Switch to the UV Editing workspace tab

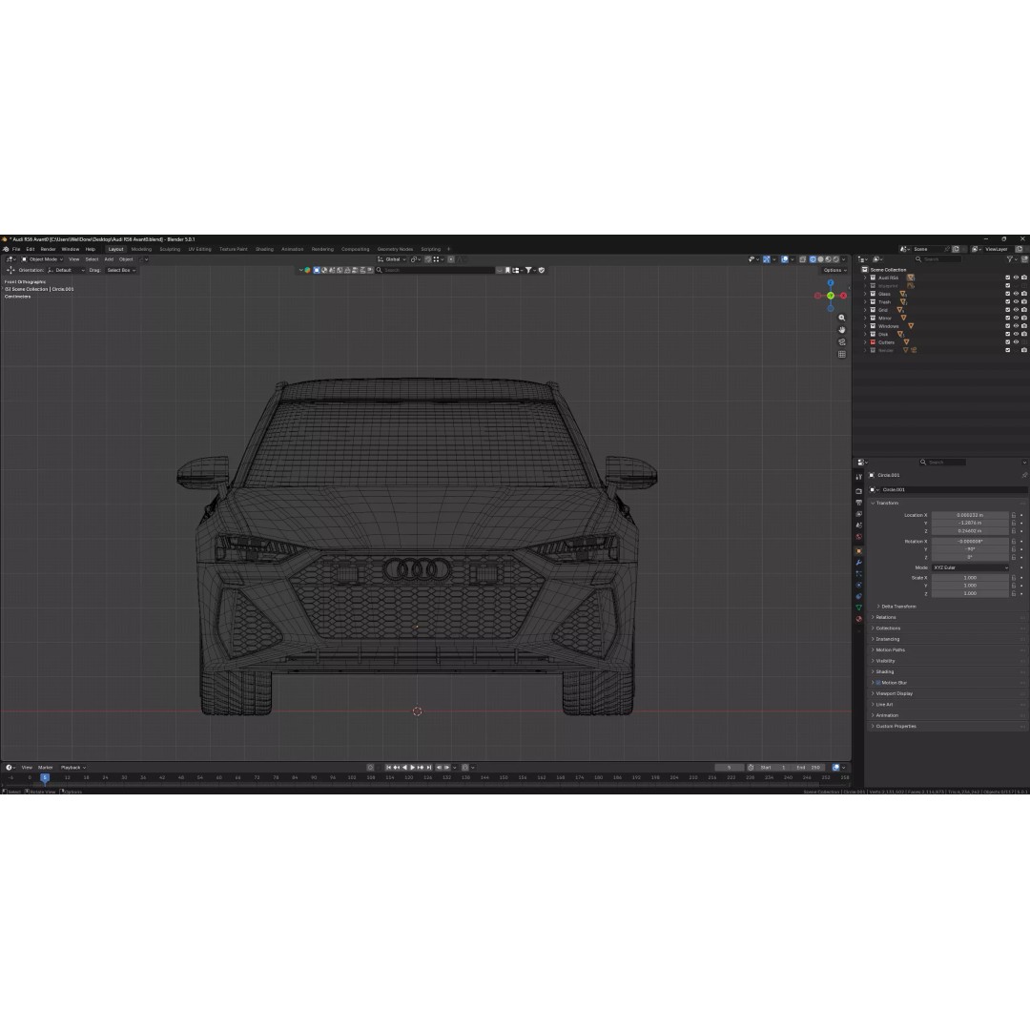click(199, 249)
